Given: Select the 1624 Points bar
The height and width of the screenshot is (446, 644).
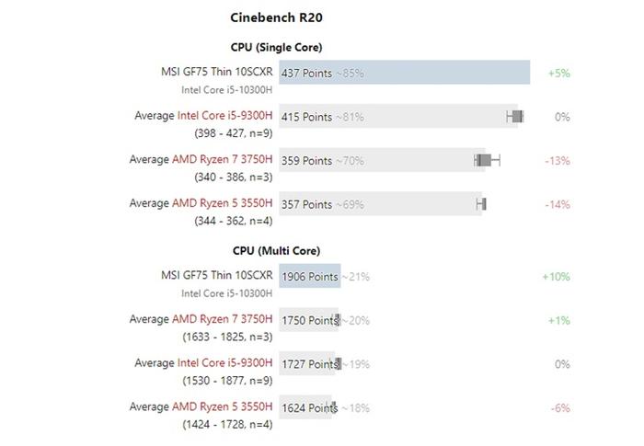Looking at the screenshot, I should coord(305,407).
